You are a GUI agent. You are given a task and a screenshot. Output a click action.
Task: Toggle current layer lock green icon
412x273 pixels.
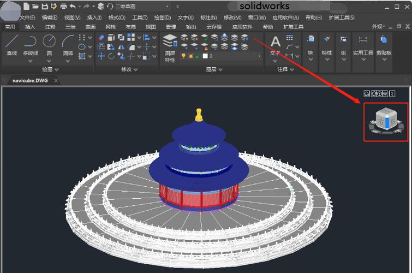[x=197, y=56]
